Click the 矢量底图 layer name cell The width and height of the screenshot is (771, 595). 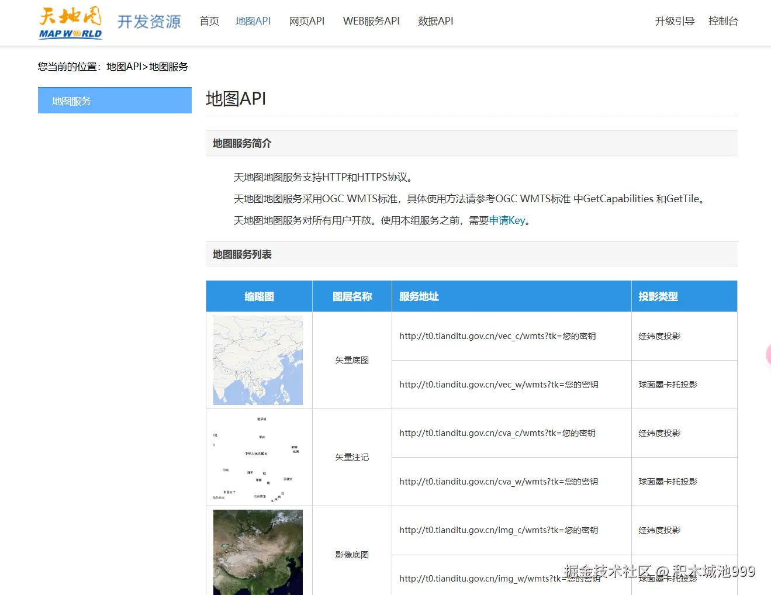click(x=352, y=360)
